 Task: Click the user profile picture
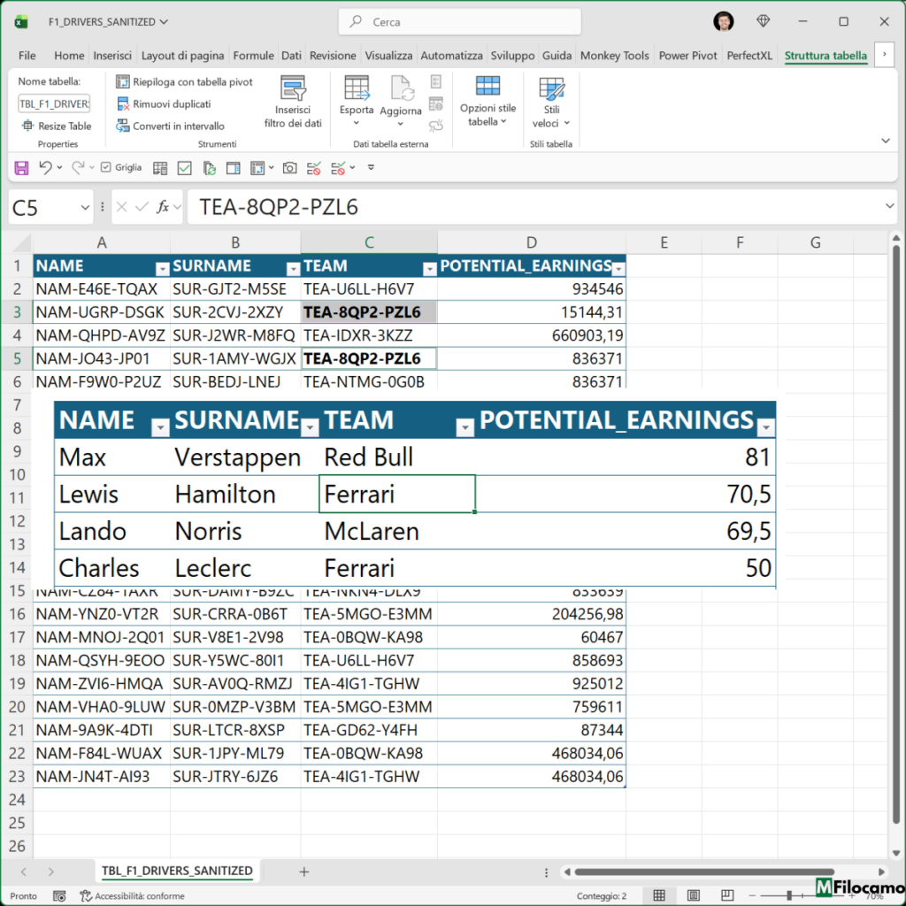pyautogui.click(x=724, y=22)
